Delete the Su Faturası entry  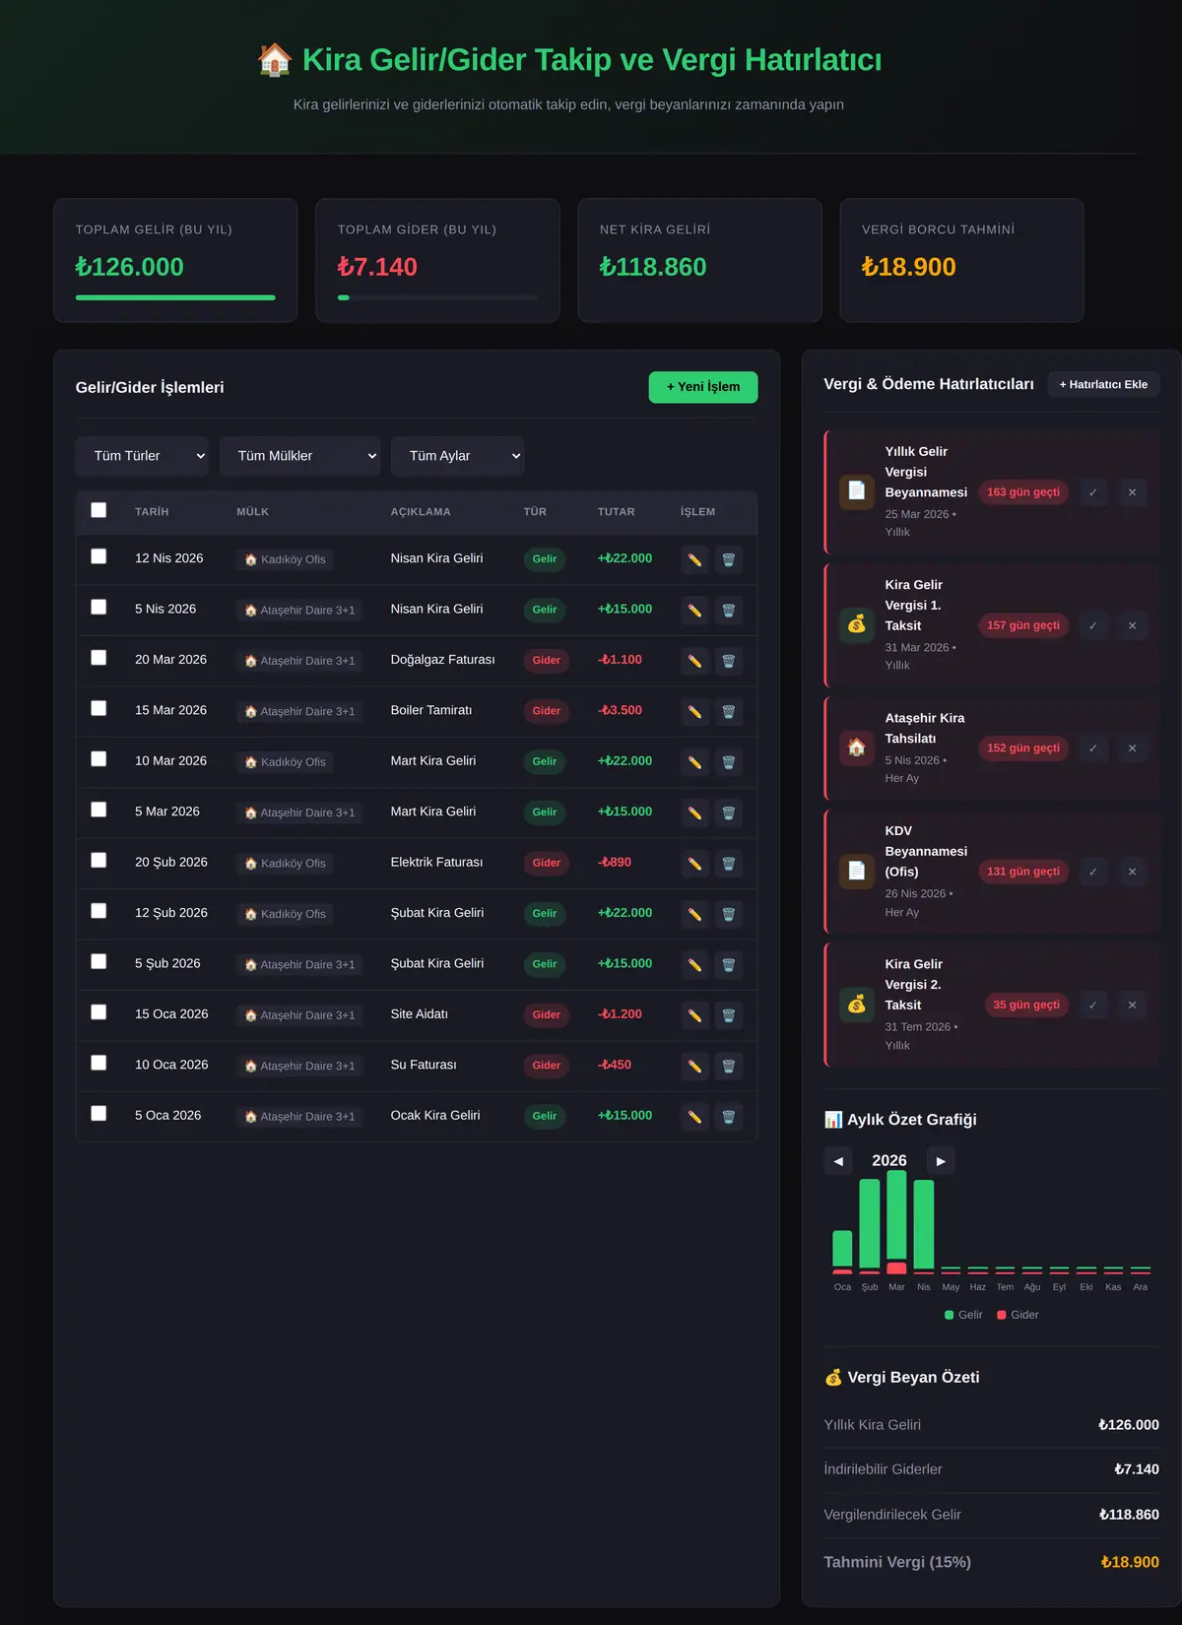[x=729, y=1066]
